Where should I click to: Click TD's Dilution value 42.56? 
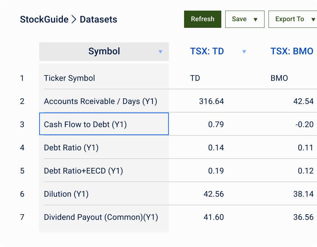214,194
